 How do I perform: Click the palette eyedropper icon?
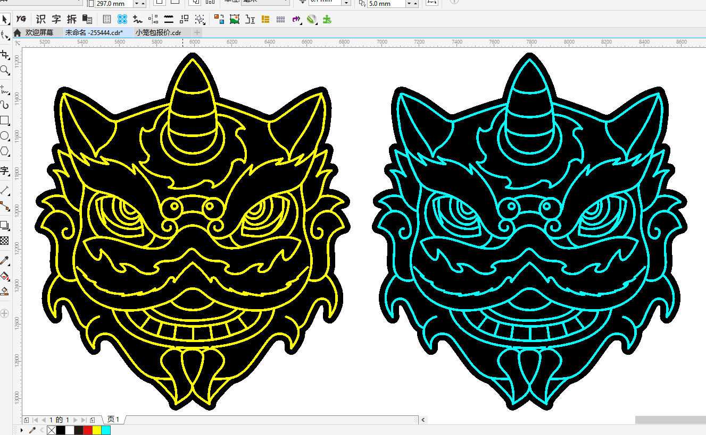(x=32, y=430)
